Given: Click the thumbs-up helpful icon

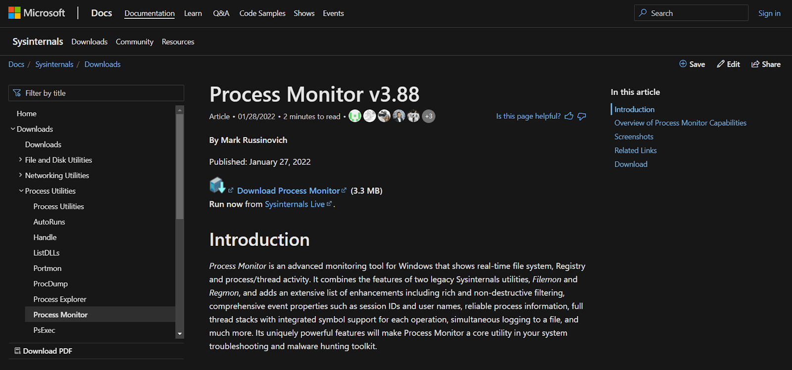Looking at the screenshot, I should pyautogui.click(x=569, y=116).
